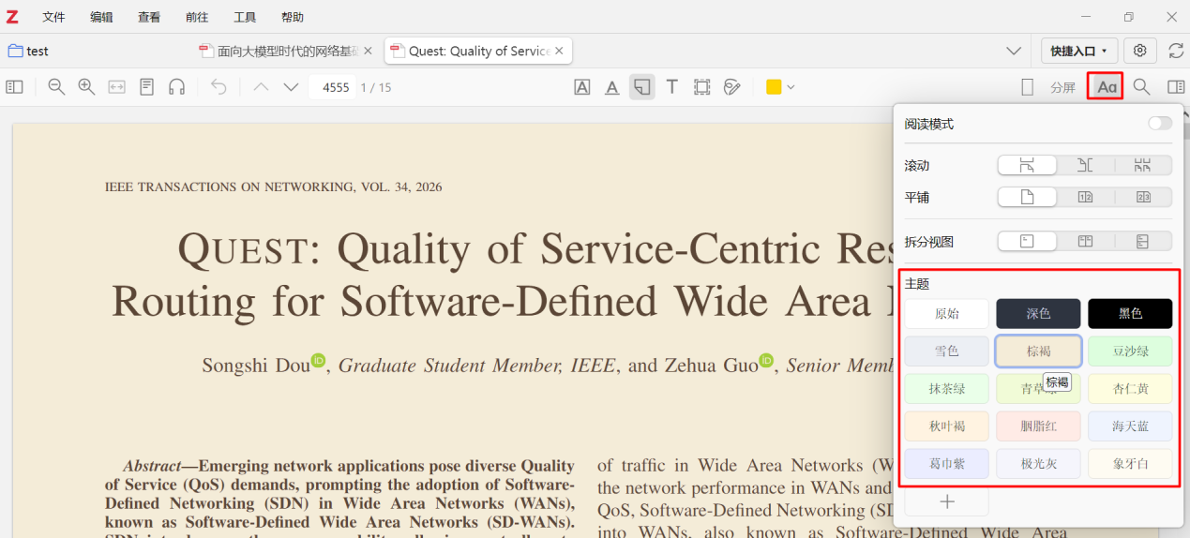1190x538 pixels.
Task: Add a new custom theme
Action: 946,501
